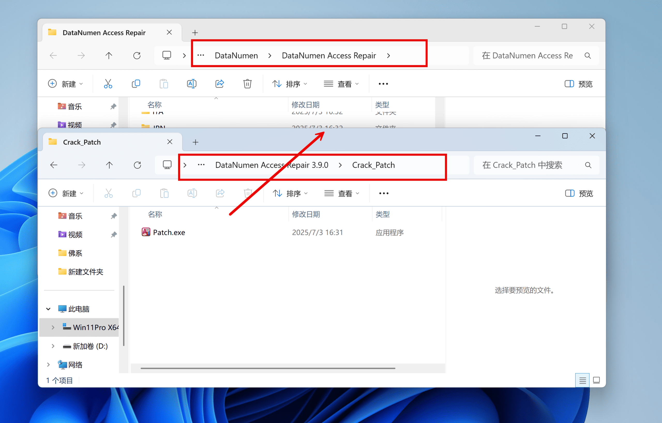This screenshot has height=423, width=662.
Task: Select Patch.exe file
Action: click(x=169, y=232)
